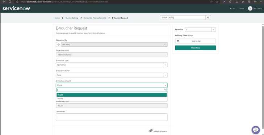Screen dimensions: 264x135
Task: Click the E-Voucher Price field
Action: pyautogui.click(x=112, y=106)
